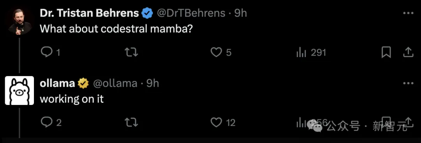Visit the @ollama handle
Image resolution: width=421 pixels, height=143 pixels.
[115, 84]
